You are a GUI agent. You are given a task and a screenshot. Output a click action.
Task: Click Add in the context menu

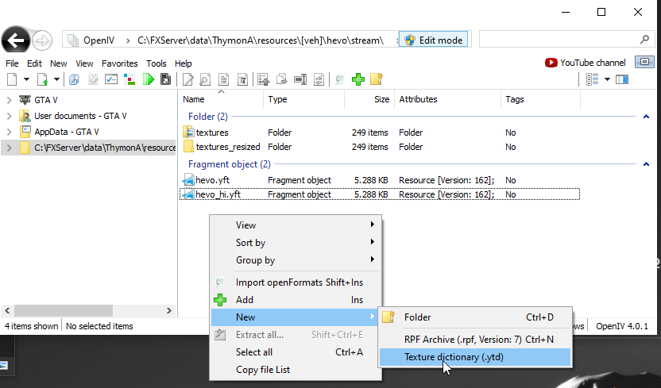[296, 300]
